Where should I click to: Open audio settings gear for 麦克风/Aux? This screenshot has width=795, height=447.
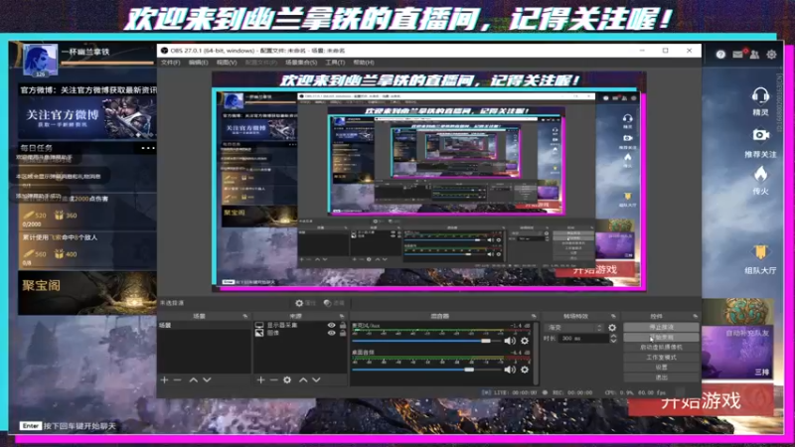click(x=525, y=341)
